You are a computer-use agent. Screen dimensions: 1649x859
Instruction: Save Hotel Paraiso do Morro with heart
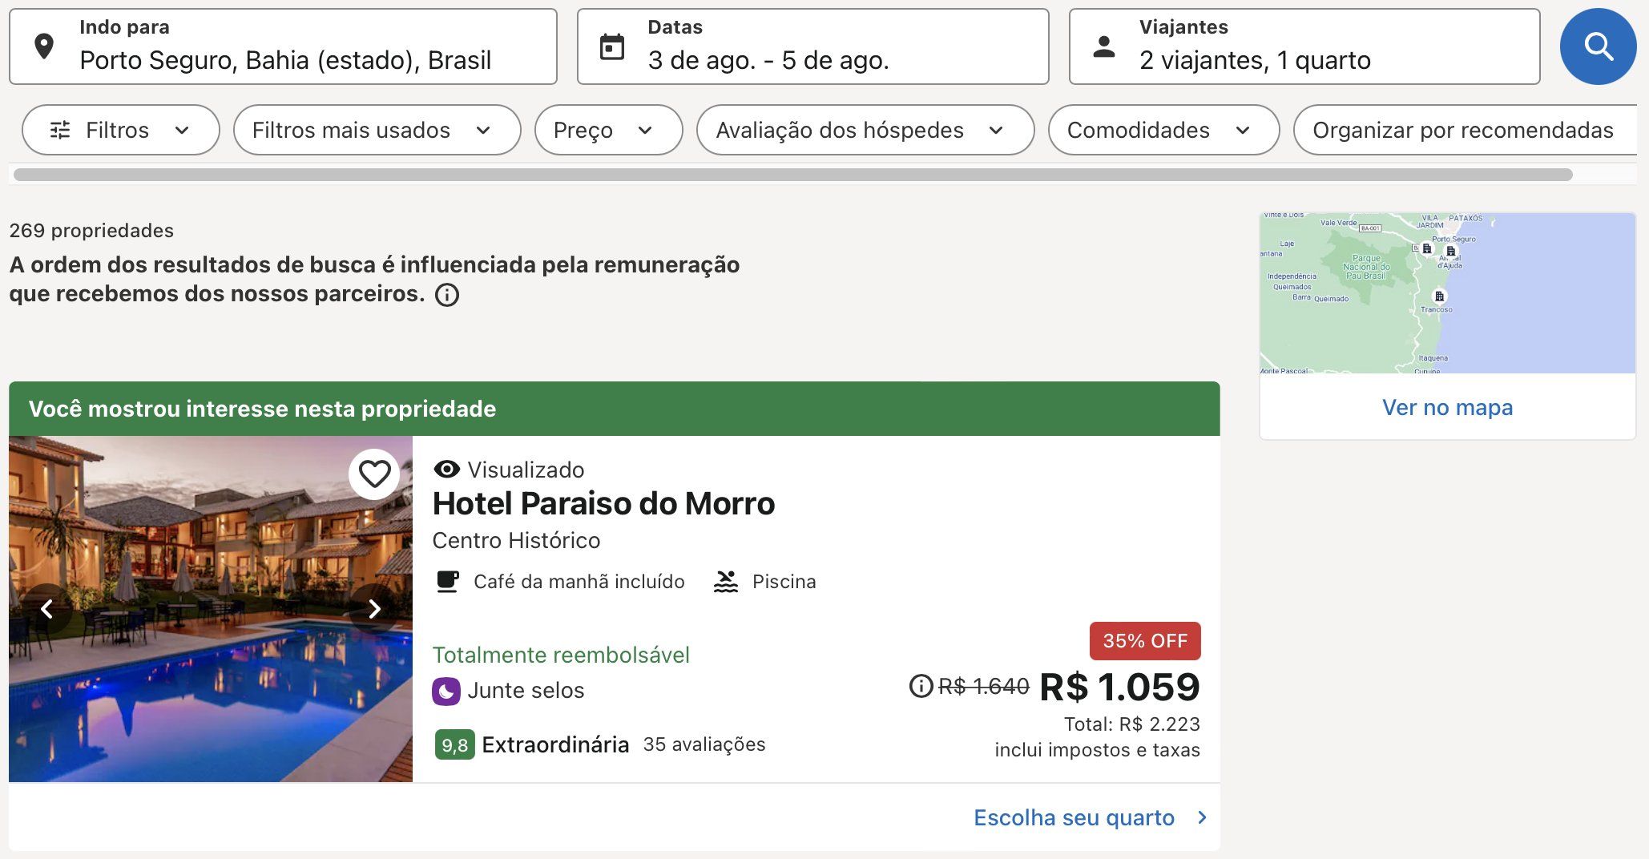[374, 474]
